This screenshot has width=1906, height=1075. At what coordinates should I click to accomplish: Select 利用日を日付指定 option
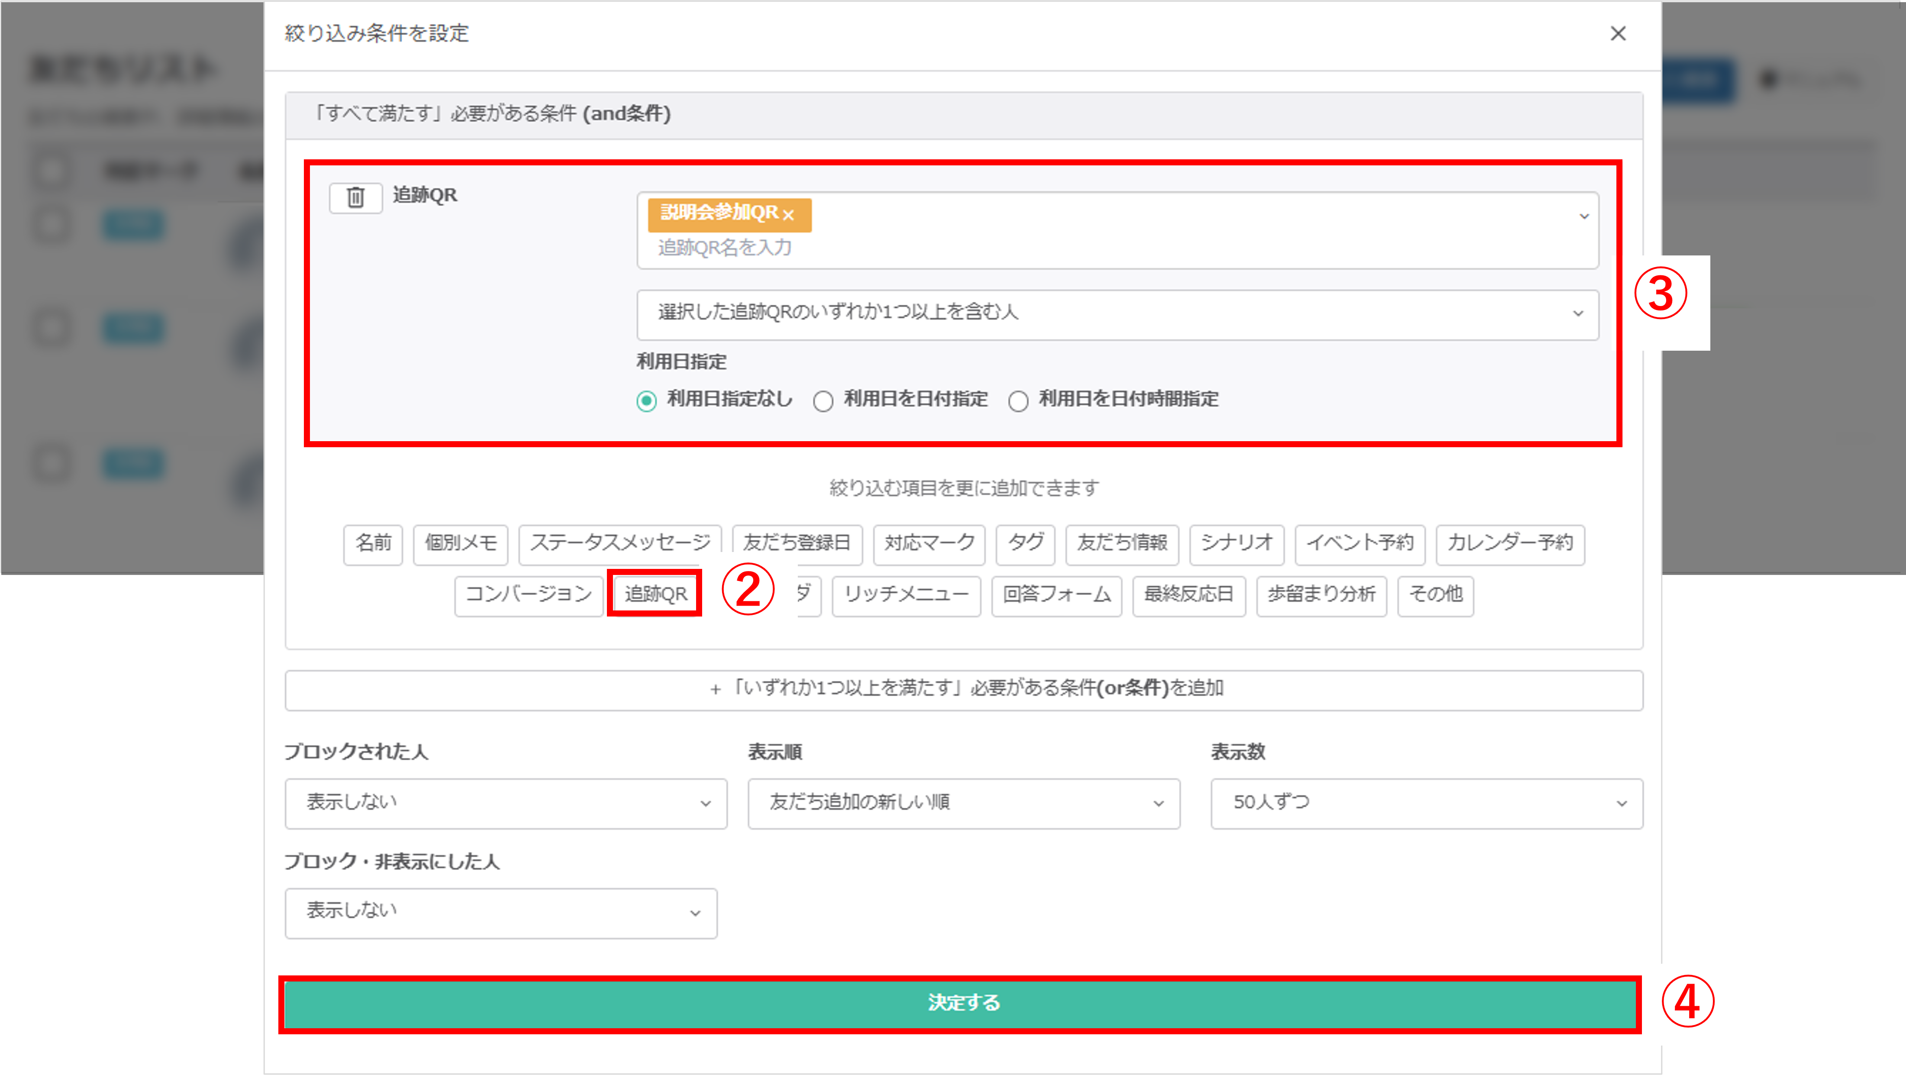823,400
